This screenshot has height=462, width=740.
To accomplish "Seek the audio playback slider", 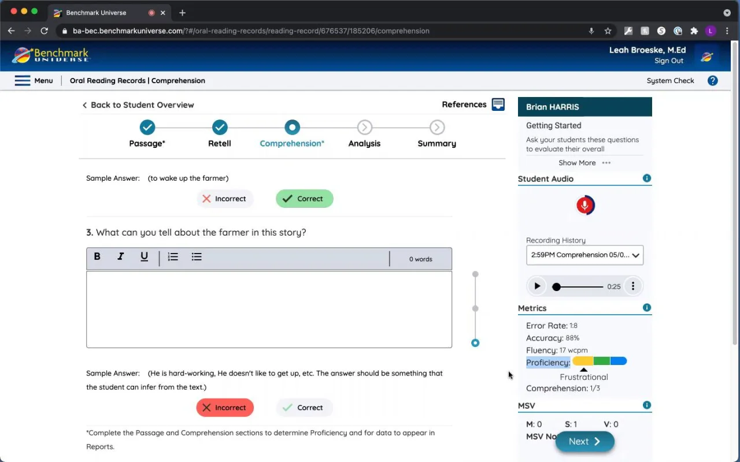I will pyautogui.click(x=578, y=286).
